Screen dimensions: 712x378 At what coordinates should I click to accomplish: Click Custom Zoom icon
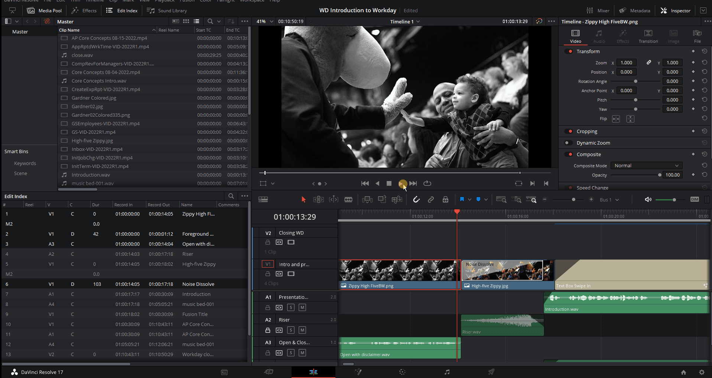tap(531, 200)
